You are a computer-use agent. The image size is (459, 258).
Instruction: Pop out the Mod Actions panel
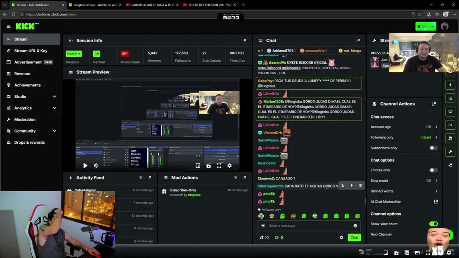pos(244,178)
